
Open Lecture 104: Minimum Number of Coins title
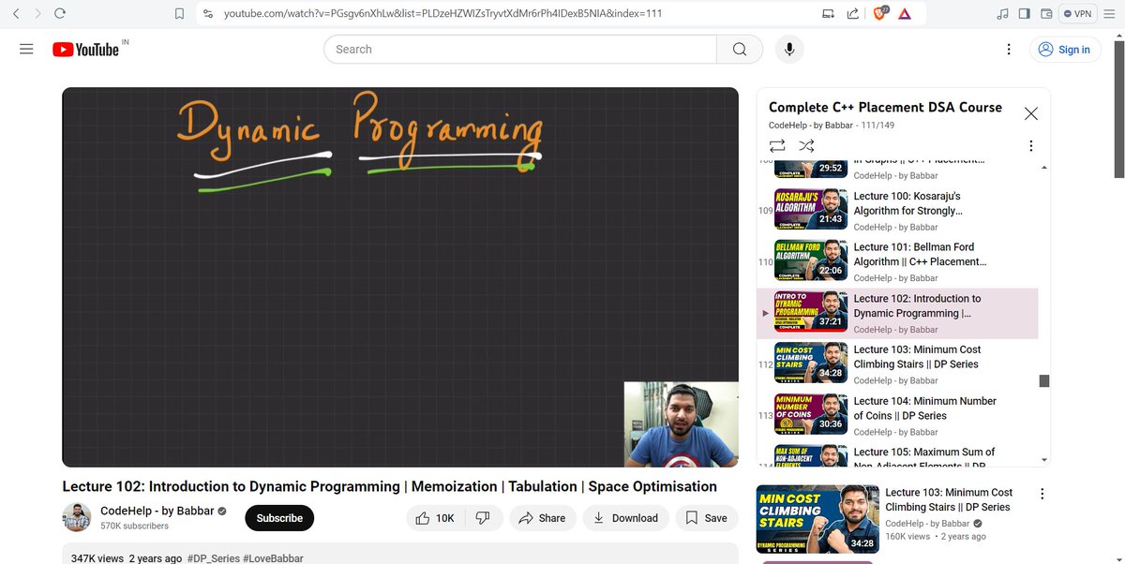[925, 408]
